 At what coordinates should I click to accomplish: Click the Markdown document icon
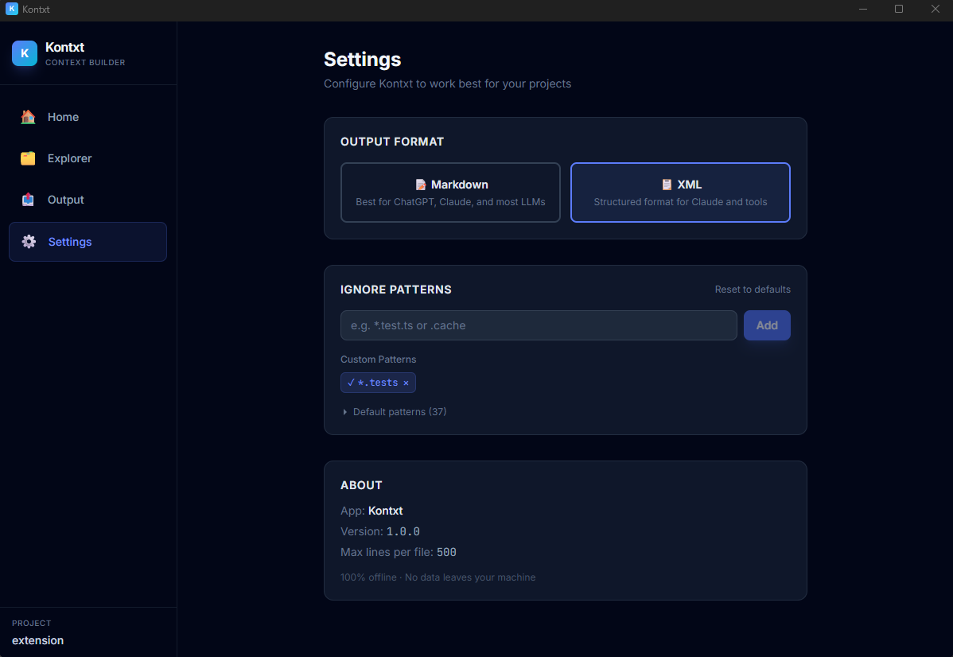pyautogui.click(x=421, y=185)
